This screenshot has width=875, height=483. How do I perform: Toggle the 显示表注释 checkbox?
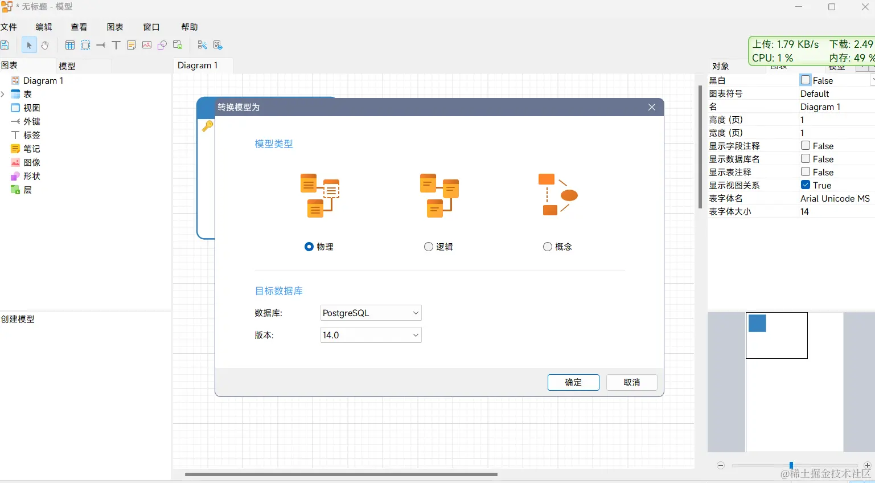tap(806, 172)
